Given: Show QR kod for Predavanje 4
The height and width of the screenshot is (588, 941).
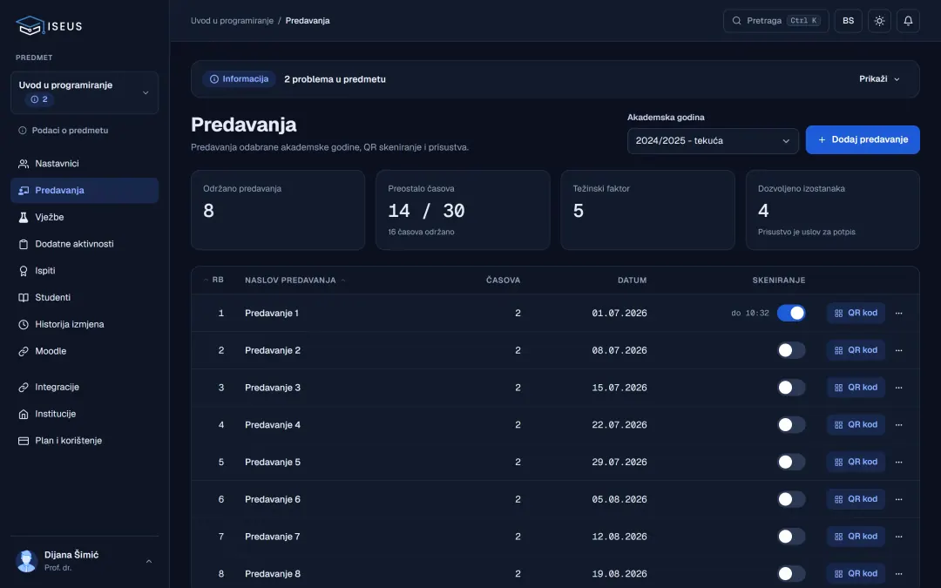Looking at the screenshot, I should click(856, 425).
